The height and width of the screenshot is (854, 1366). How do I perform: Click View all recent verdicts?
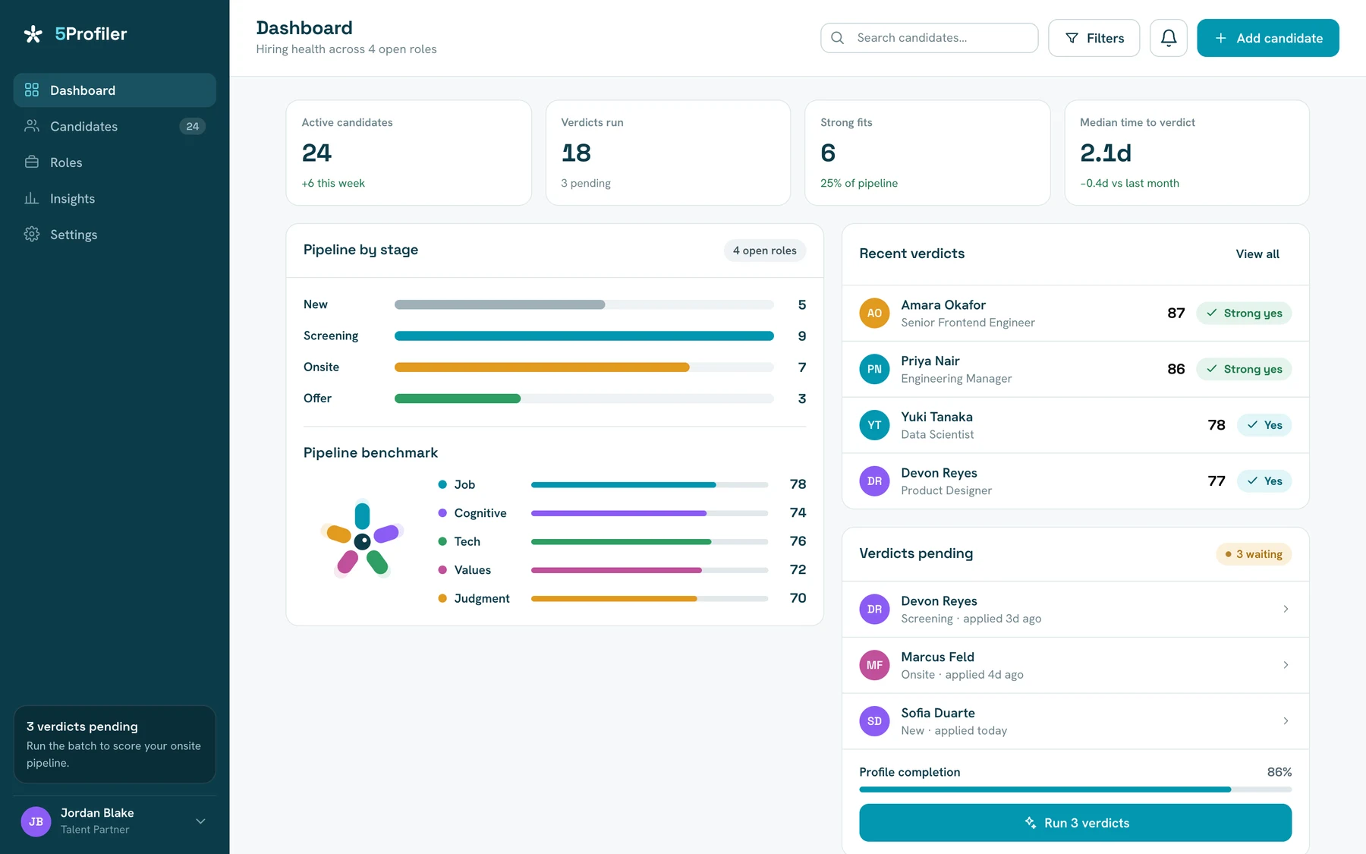pyautogui.click(x=1257, y=254)
